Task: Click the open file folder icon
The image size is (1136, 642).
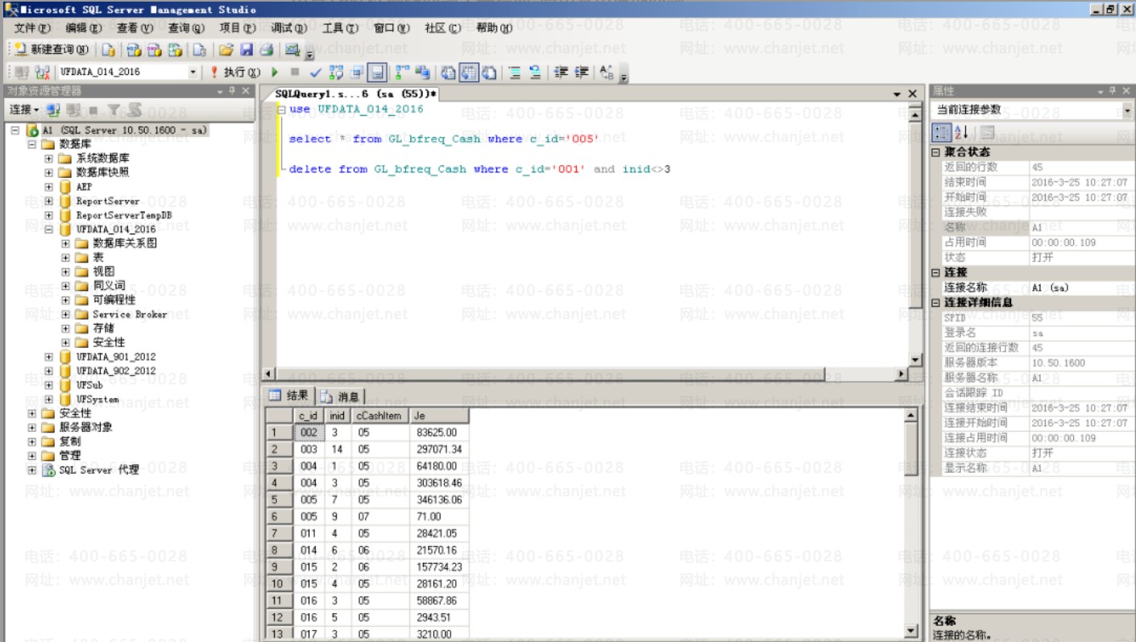Action: coord(226,50)
